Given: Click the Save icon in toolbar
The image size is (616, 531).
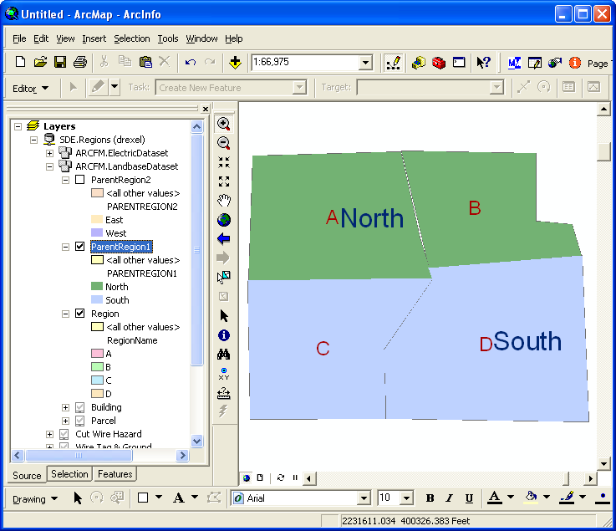Looking at the screenshot, I should click(x=60, y=62).
